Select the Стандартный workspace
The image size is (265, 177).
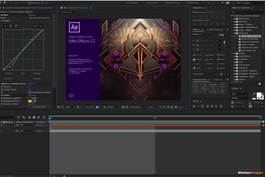(x=151, y=3)
